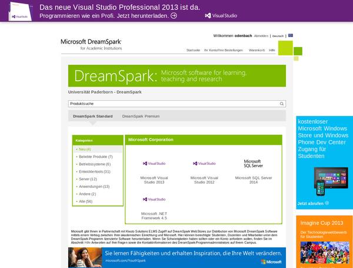353x268 pixels.
Task: Click the Visual Studio 2012 product logo
Action: point(204,163)
